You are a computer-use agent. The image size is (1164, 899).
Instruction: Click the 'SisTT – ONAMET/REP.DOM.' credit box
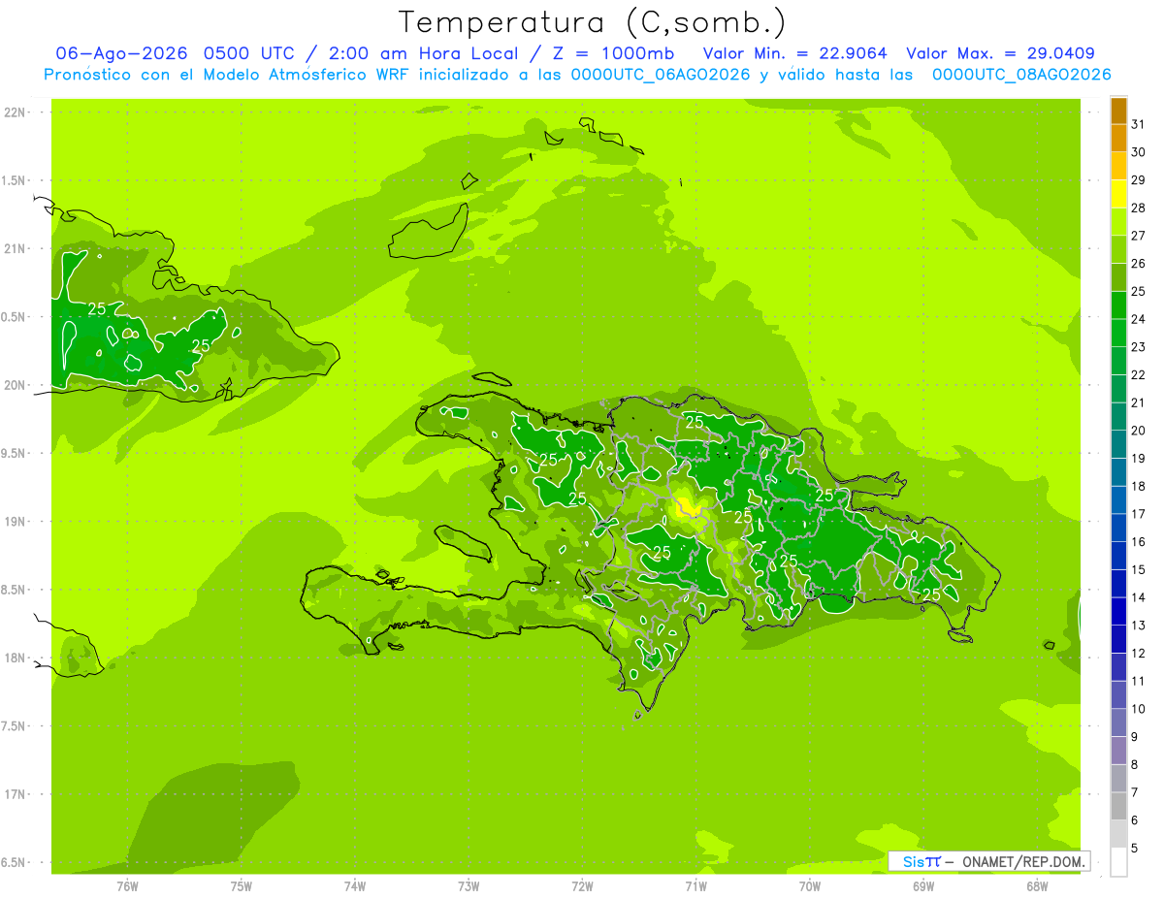[989, 861]
